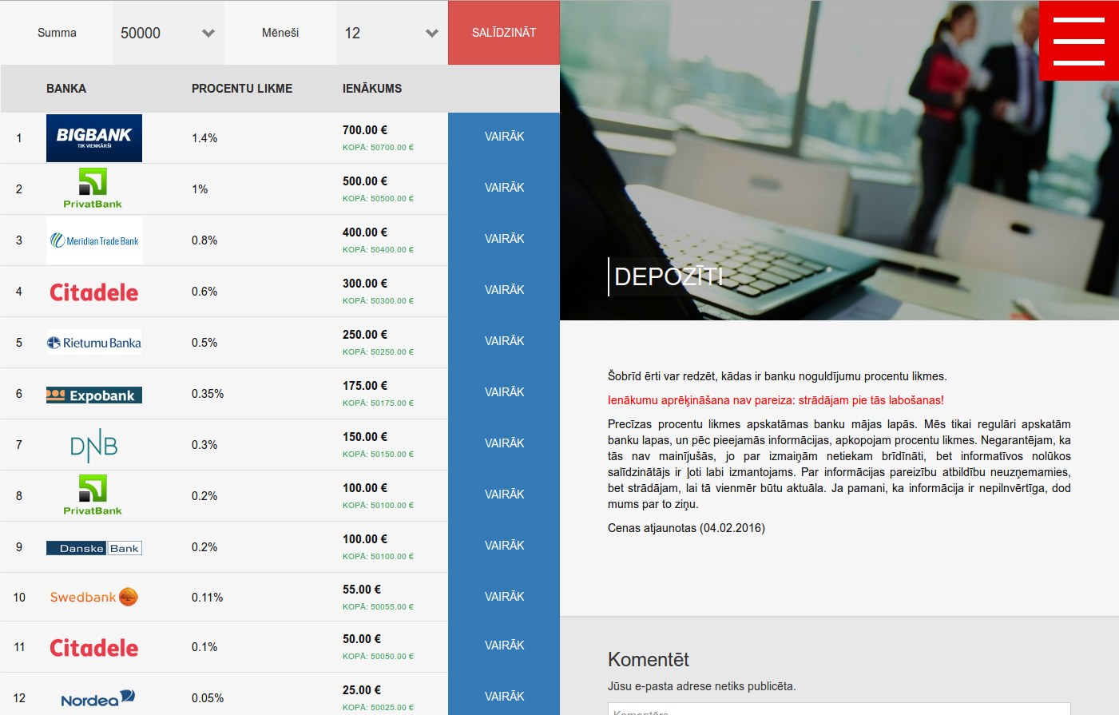Click the 0.3% interest rate value
Image resolution: width=1119 pixels, height=715 pixels.
point(204,445)
